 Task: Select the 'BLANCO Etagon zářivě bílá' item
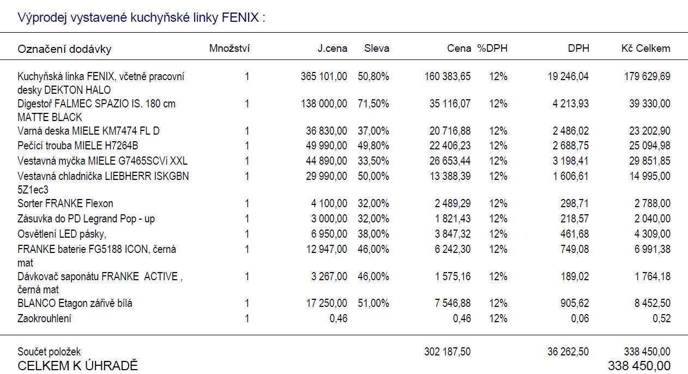point(75,303)
